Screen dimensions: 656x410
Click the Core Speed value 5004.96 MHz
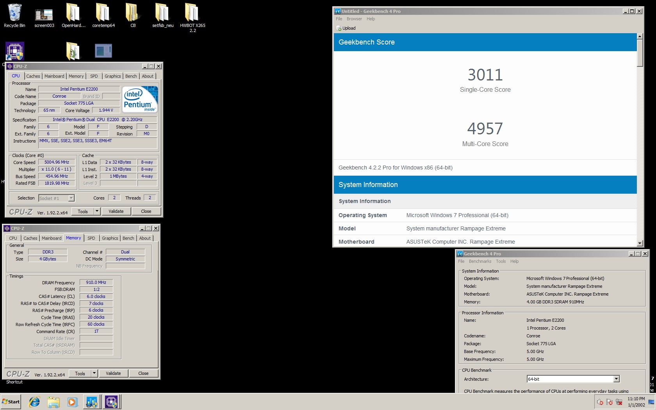(x=57, y=162)
